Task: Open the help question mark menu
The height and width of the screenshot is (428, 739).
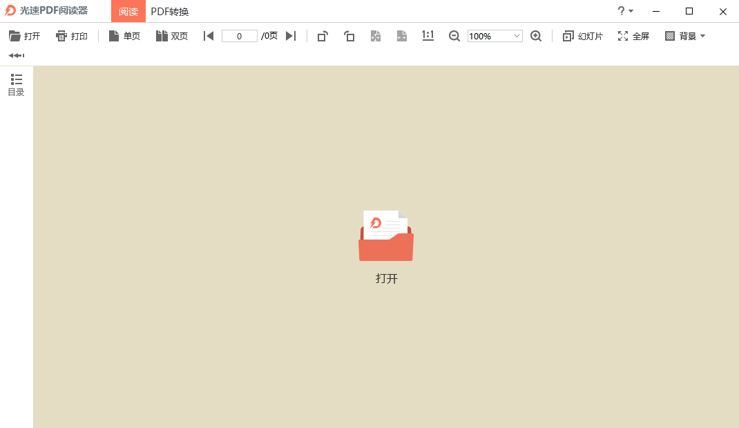Action: pyautogui.click(x=625, y=11)
